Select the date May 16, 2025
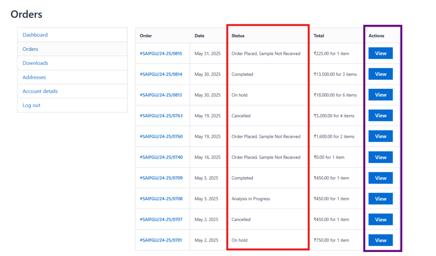This screenshot has height=256, width=436. coord(207,157)
